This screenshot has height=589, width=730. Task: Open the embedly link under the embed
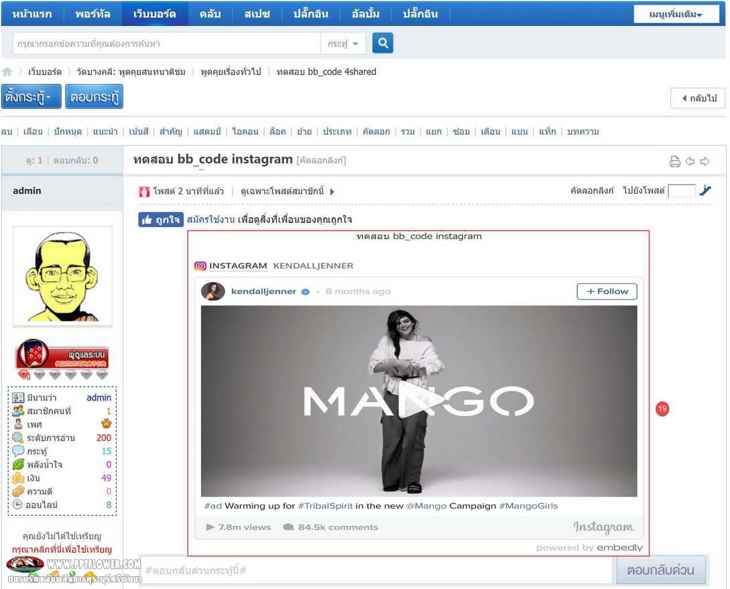[x=619, y=547]
